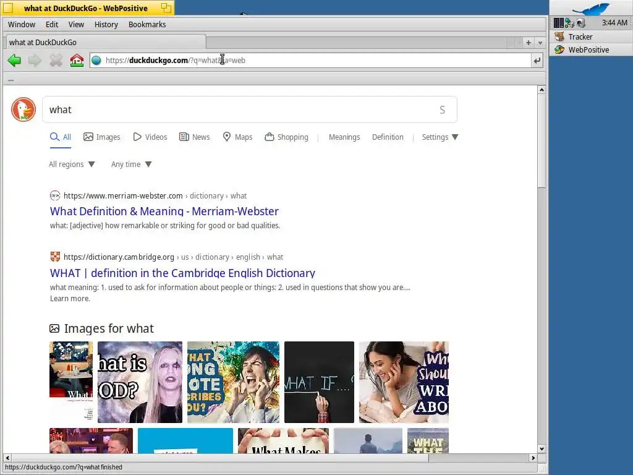This screenshot has height=475, width=633.
Task: Click the globe site icon in URL bar
Action: click(96, 61)
